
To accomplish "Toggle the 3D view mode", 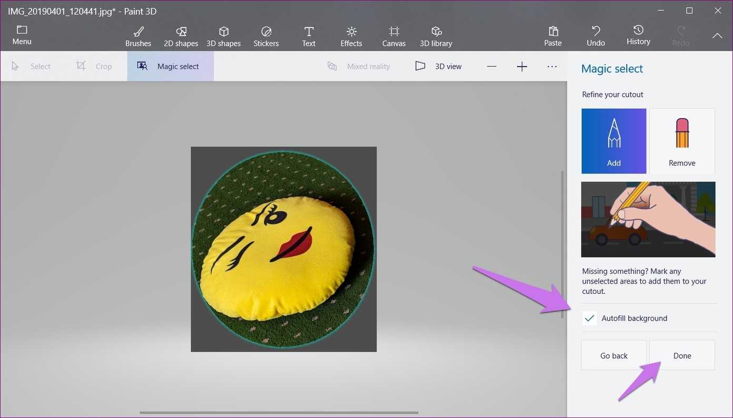I will point(438,66).
